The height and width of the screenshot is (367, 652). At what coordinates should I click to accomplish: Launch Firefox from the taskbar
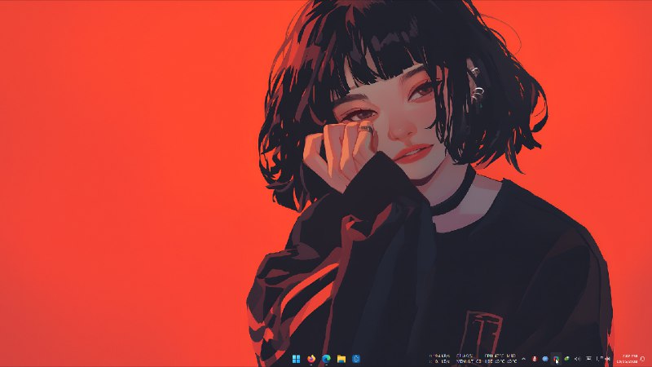311,359
